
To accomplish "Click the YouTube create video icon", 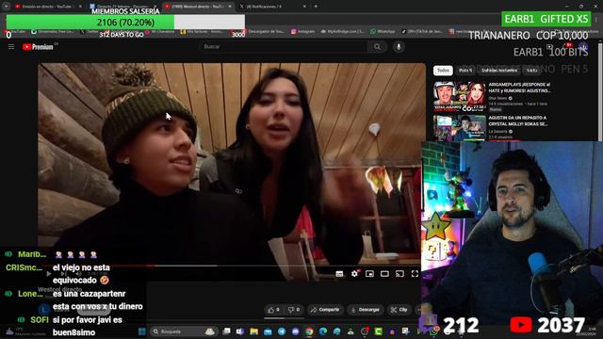I will [550, 47].
